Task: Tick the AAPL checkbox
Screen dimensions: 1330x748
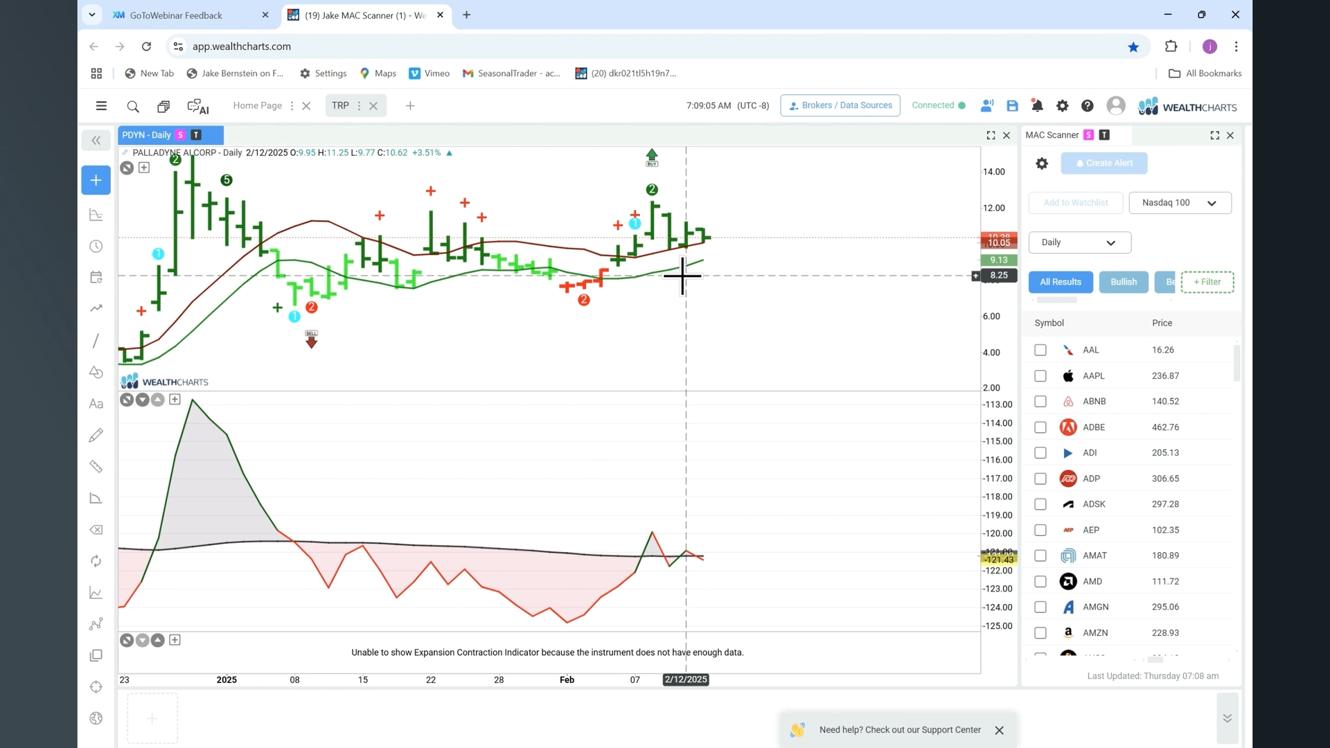Action: pyautogui.click(x=1040, y=376)
